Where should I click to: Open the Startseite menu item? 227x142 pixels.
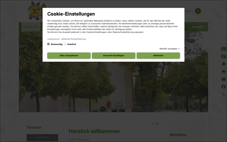[x=31, y=27]
